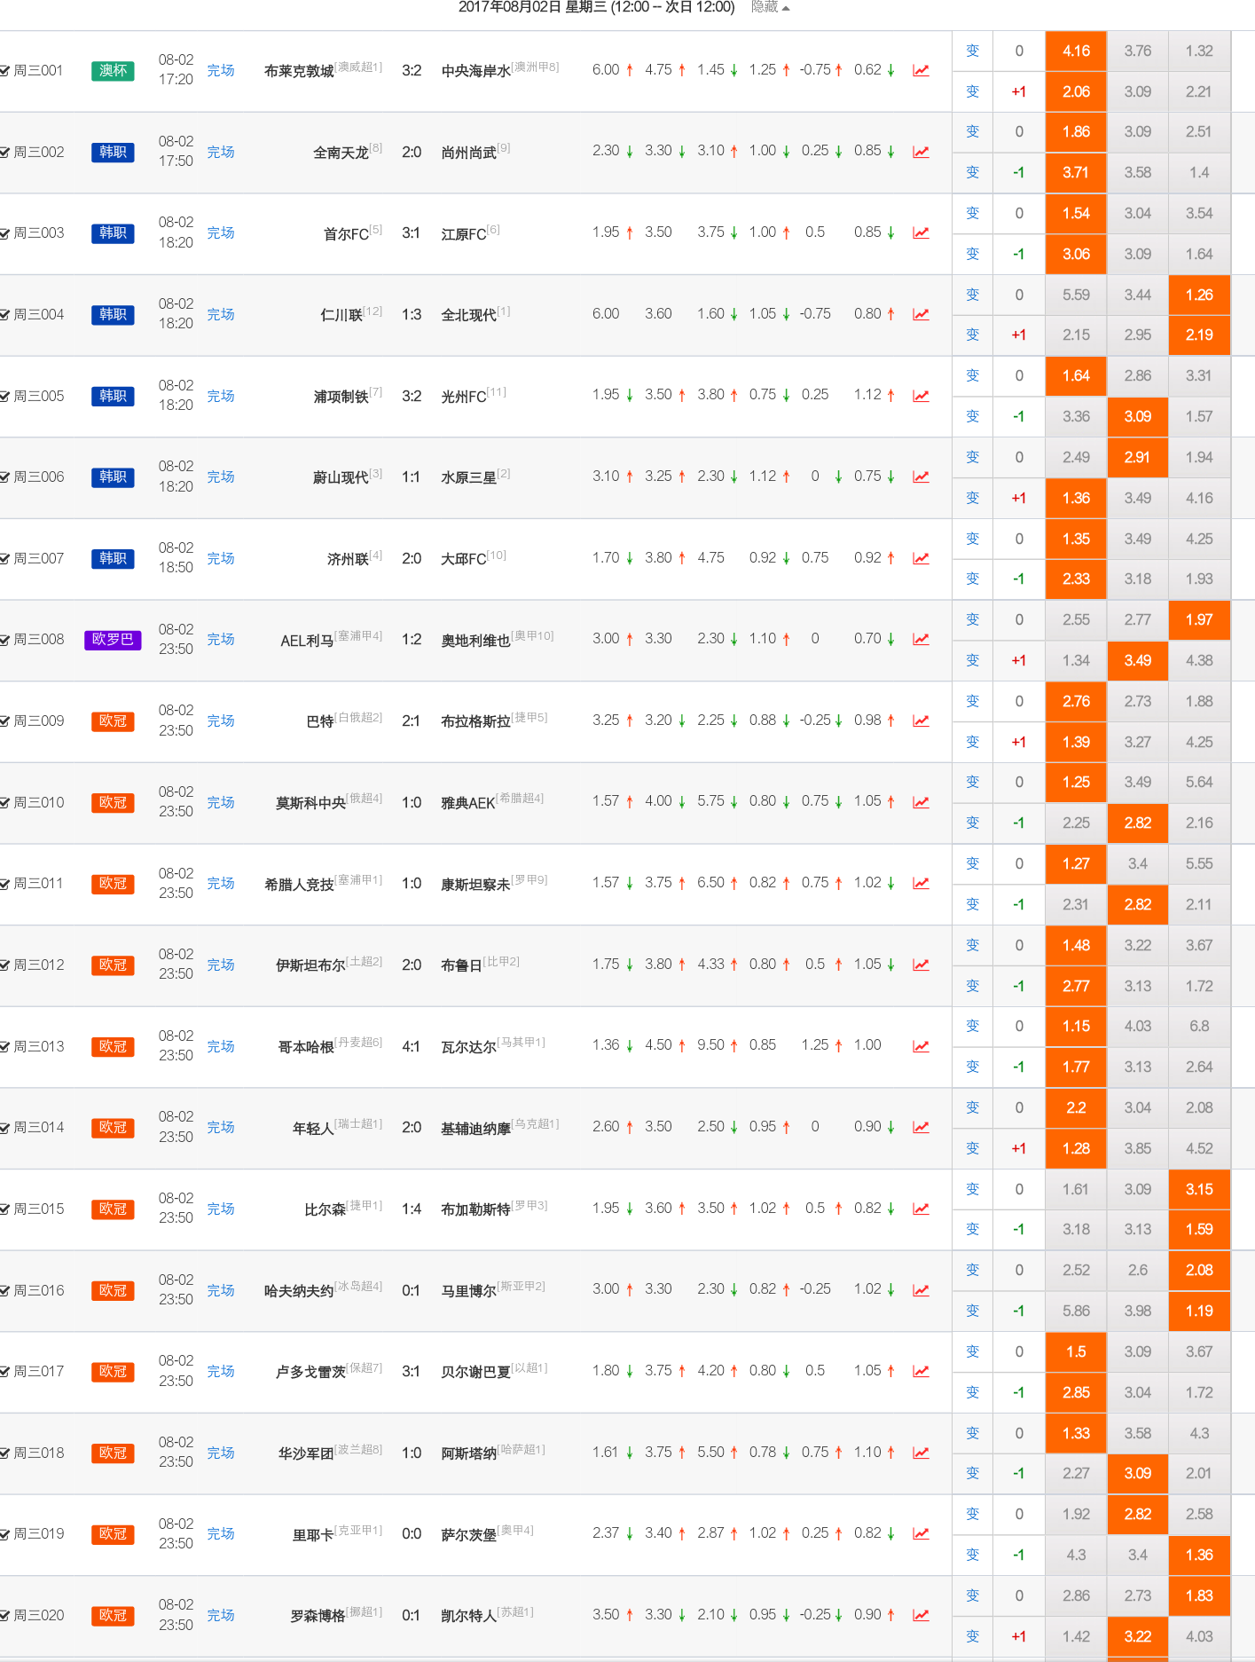Image resolution: width=1255 pixels, height=1662 pixels.
Task: Click the 9.50 odds value of 周三013
Action: tap(710, 1045)
